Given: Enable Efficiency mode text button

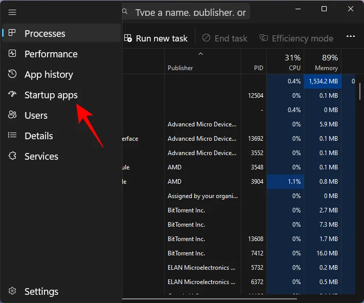Looking at the screenshot, I should coord(303,38).
